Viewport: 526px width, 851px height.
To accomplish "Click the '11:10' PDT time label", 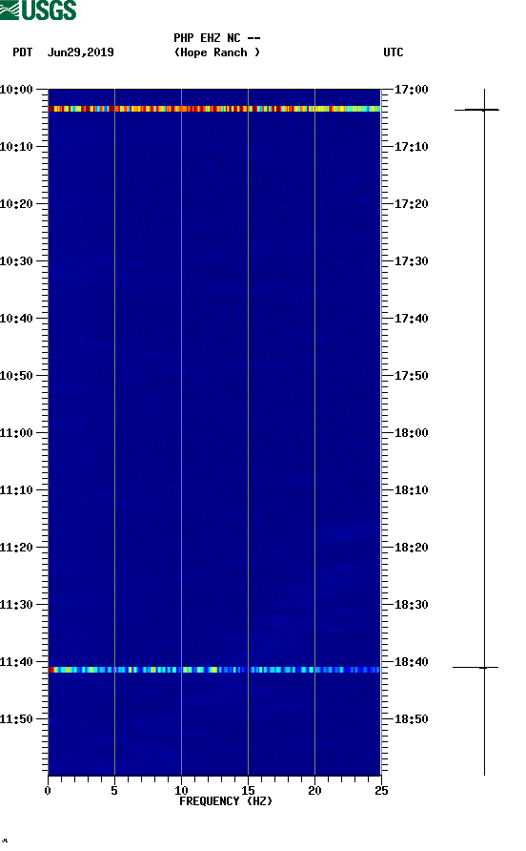I will [16, 490].
